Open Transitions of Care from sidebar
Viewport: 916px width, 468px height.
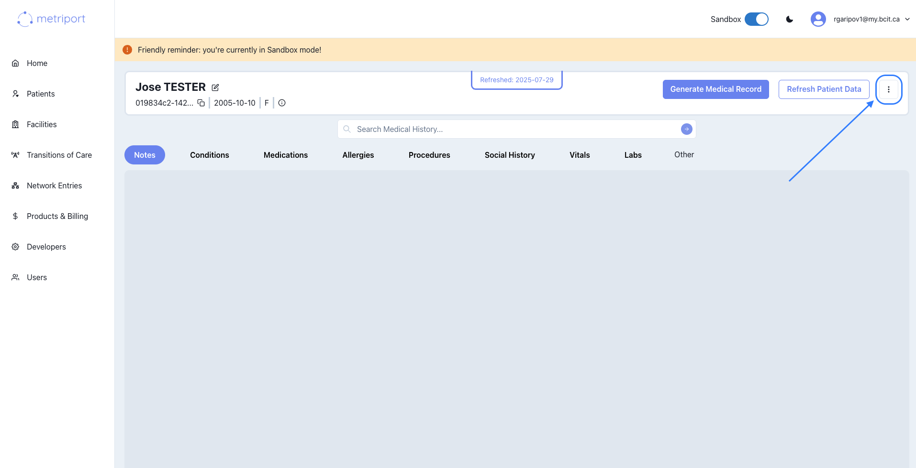pyautogui.click(x=15, y=155)
